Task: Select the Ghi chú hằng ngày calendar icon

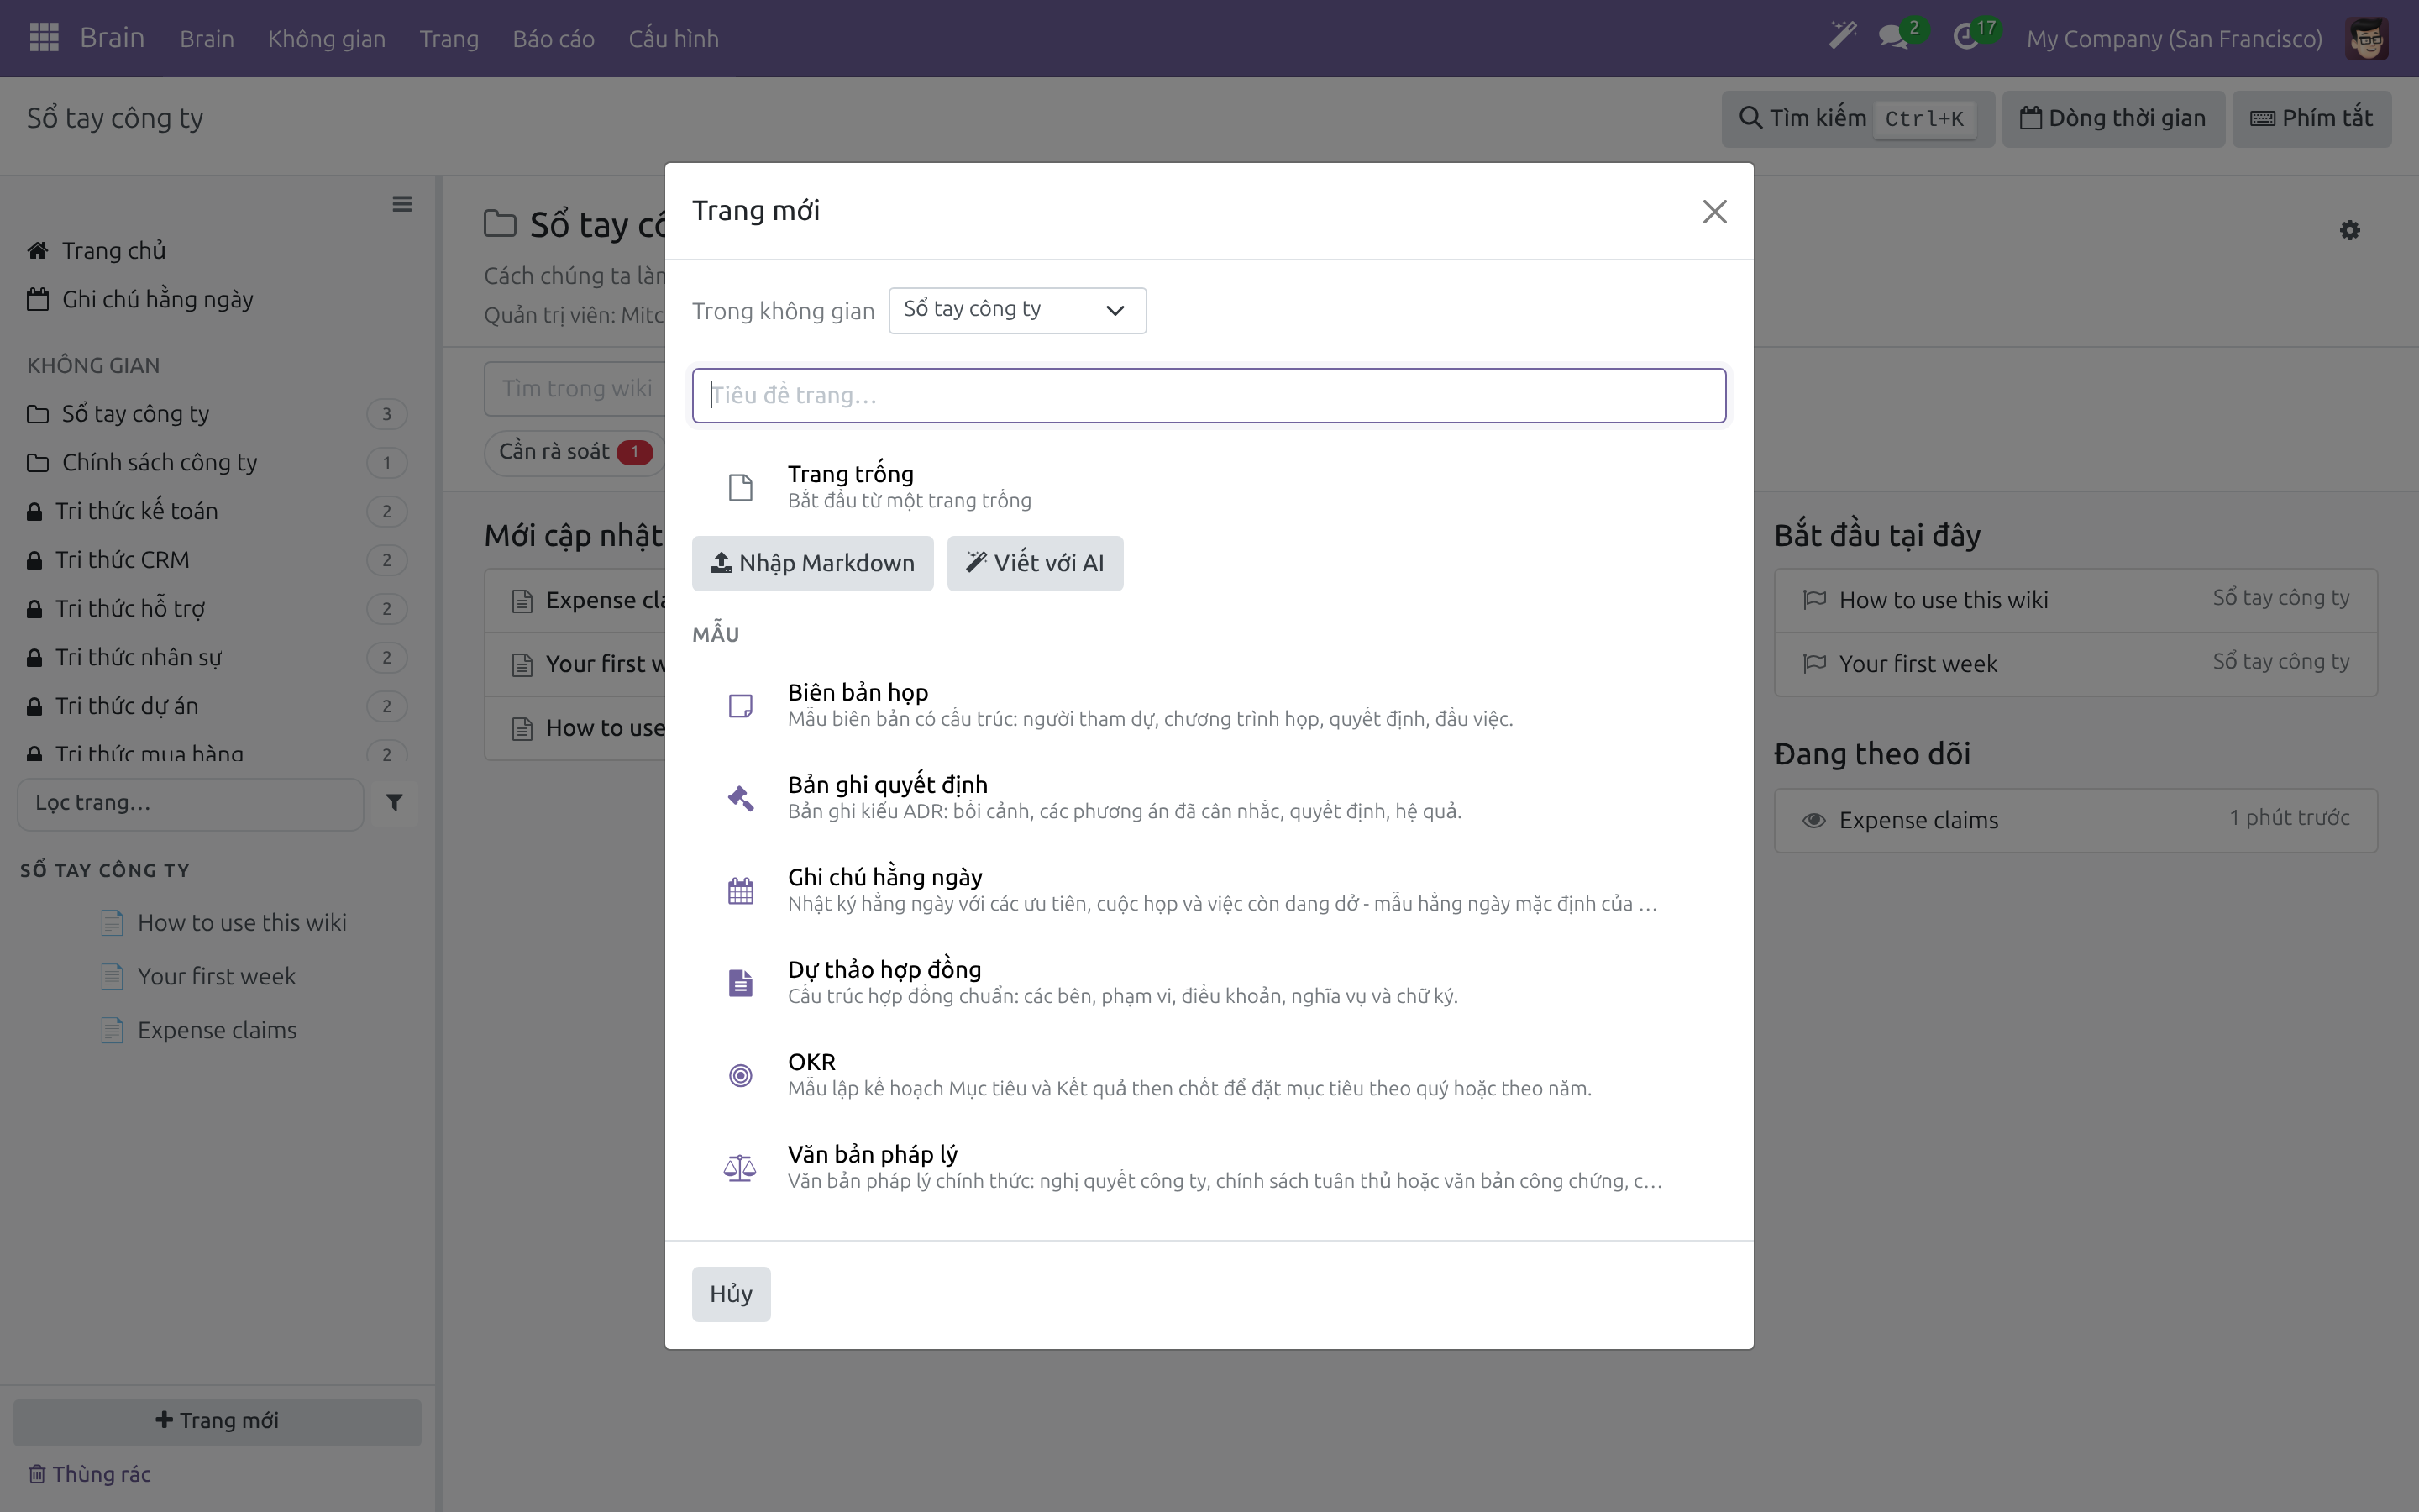Action: pyautogui.click(x=741, y=890)
